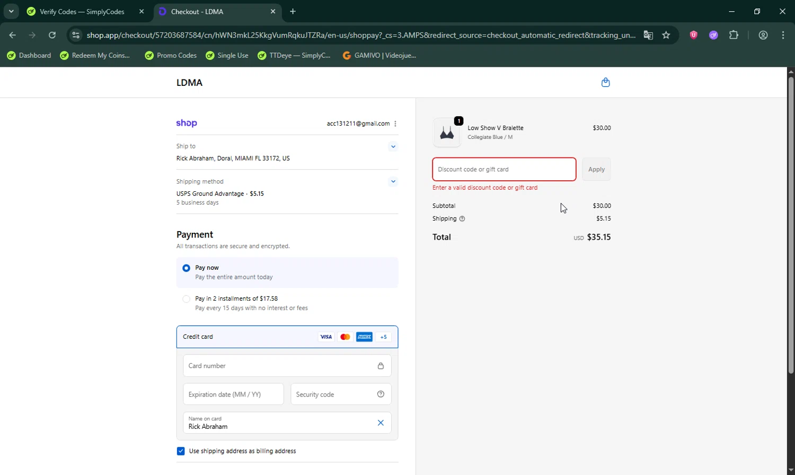Show the +5 more card types
This screenshot has width=795, height=475.
pos(384,337)
